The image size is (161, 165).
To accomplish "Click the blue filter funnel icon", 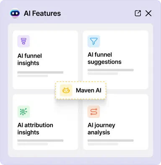I will 93,41.
